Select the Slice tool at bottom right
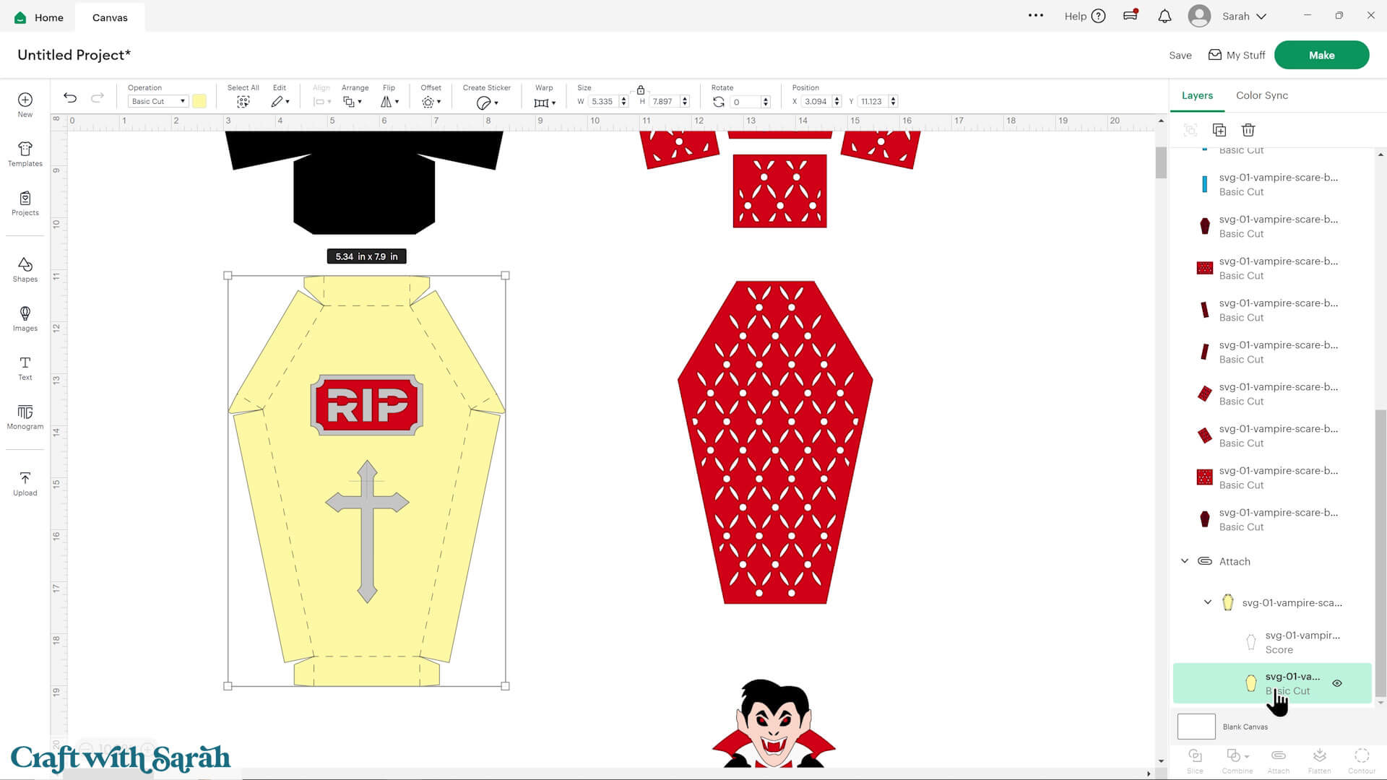The width and height of the screenshot is (1387, 780). pyautogui.click(x=1196, y=758)
